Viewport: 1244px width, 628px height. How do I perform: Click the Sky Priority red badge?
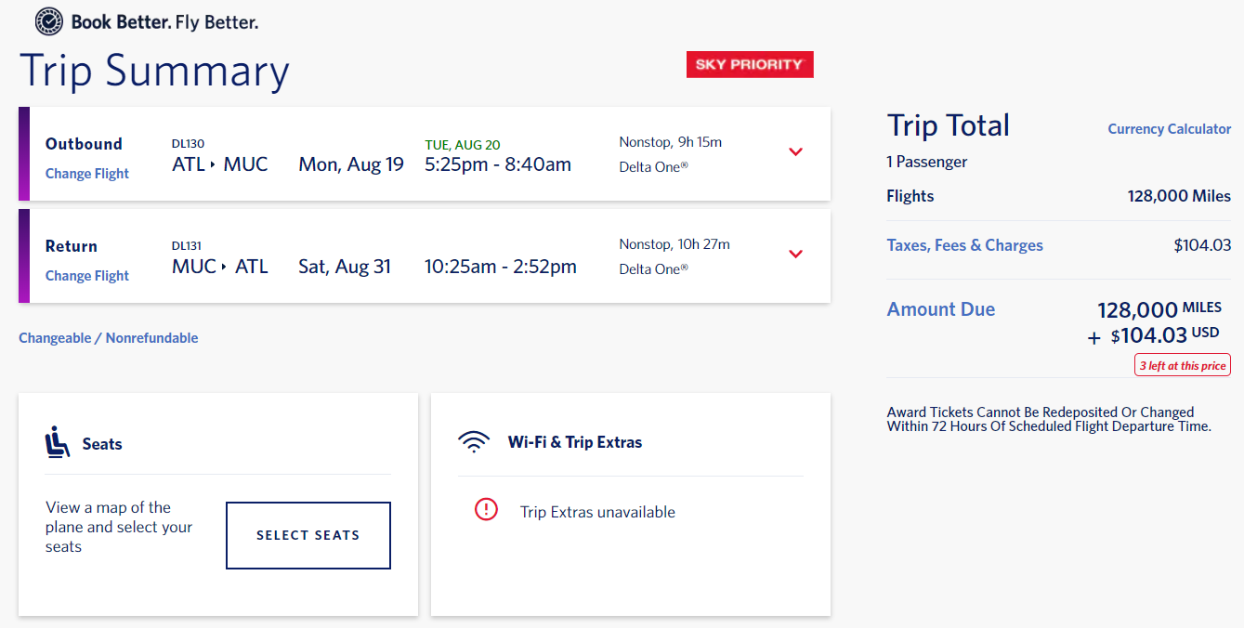click(749, 64)
